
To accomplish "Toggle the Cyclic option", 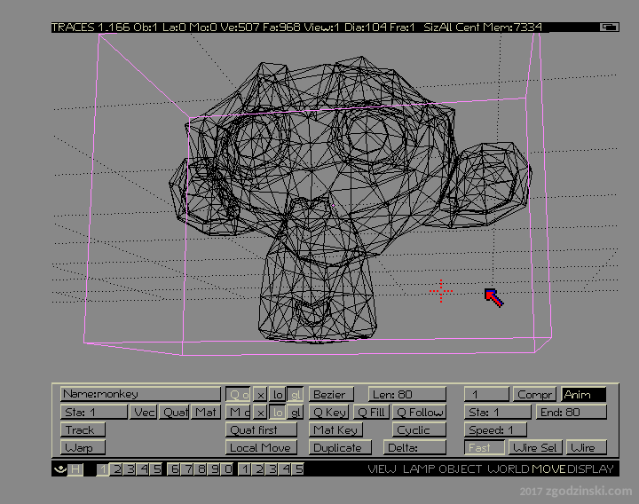I will tap(413, 430).
